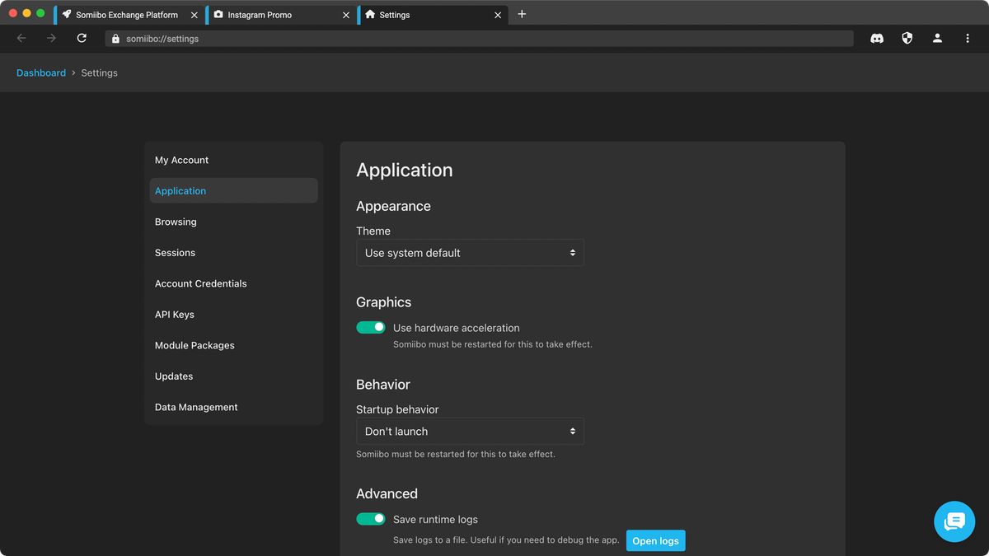The image size is (989, 556).
Task: Click the Discord icon in toolbar
Action: [x=877, y=38]
